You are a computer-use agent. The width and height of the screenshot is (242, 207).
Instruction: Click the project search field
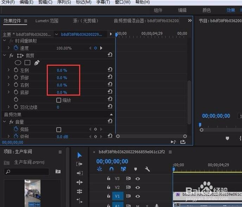26,172
